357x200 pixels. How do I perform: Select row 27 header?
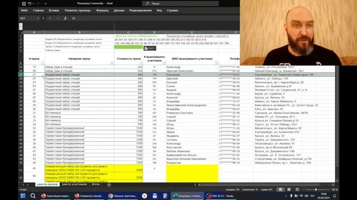[x=21, y=74]
